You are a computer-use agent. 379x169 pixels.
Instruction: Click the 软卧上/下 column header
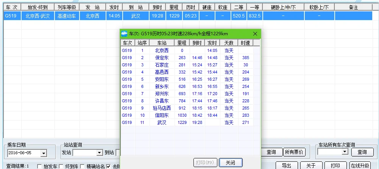[320, 8]
